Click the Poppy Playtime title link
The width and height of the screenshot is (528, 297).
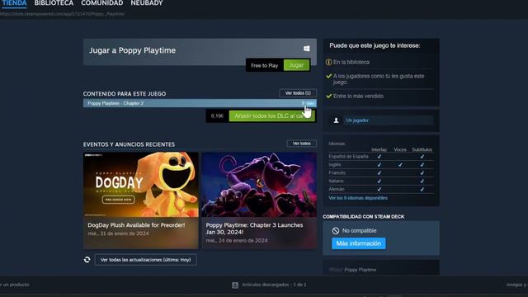[361, 270]
